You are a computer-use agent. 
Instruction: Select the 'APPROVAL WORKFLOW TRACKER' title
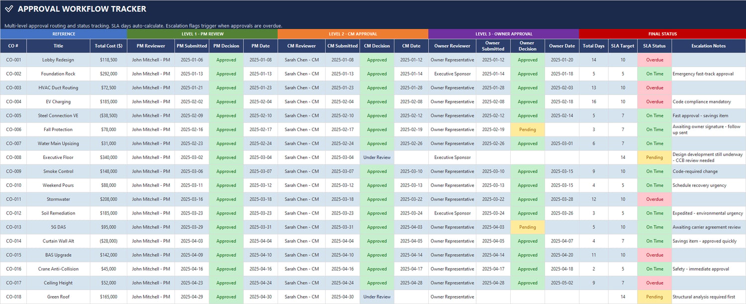pyautogui.click(x=82, y=9)
